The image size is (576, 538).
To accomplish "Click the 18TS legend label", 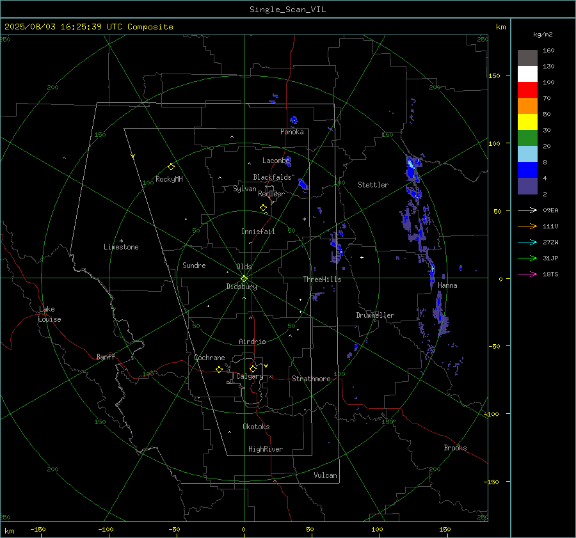I will coord(550,274).
